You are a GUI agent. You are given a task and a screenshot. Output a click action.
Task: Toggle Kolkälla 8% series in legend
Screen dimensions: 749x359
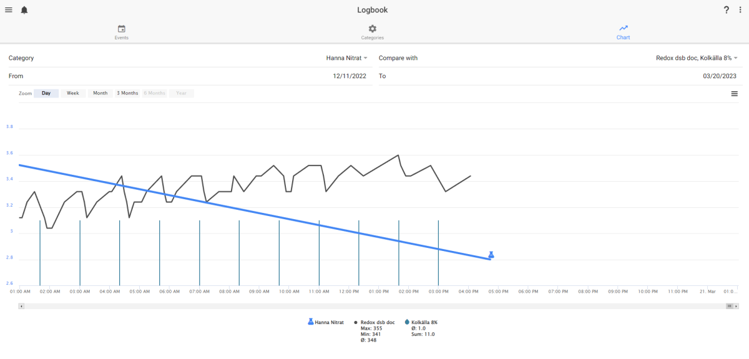click(421, 323)
